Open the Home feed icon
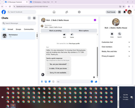Screen dimensions: 135x108 point(54,12)
